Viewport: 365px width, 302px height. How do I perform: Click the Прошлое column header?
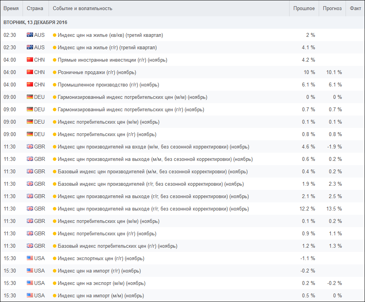(x=304, y=9)
